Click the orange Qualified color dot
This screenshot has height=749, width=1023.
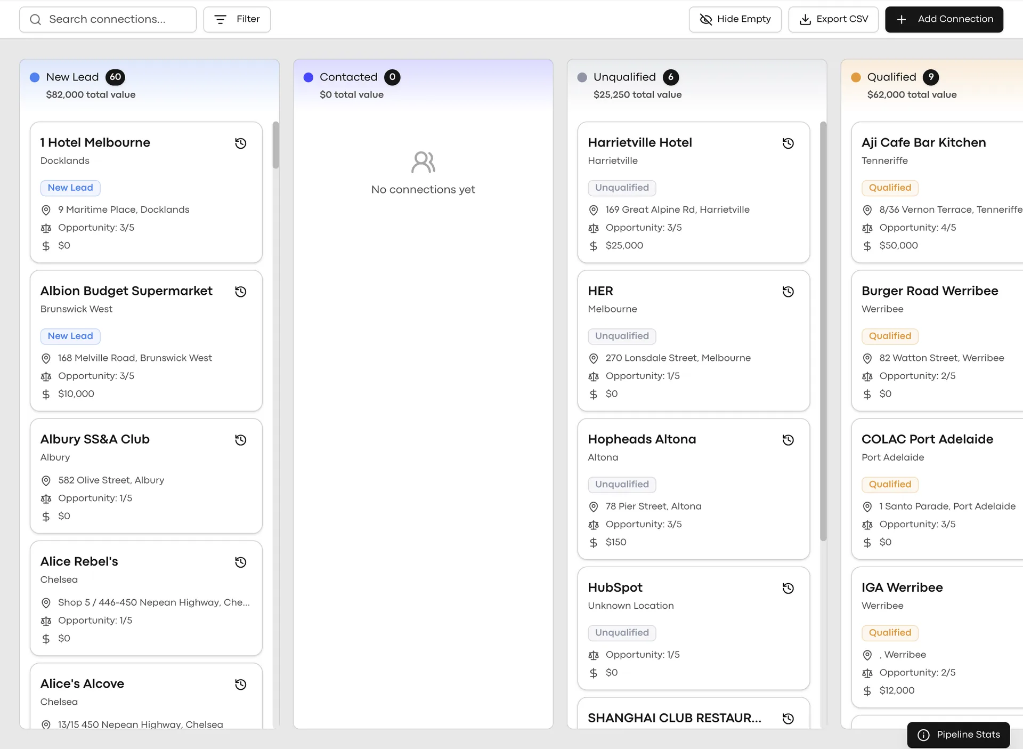pos(856,77)
